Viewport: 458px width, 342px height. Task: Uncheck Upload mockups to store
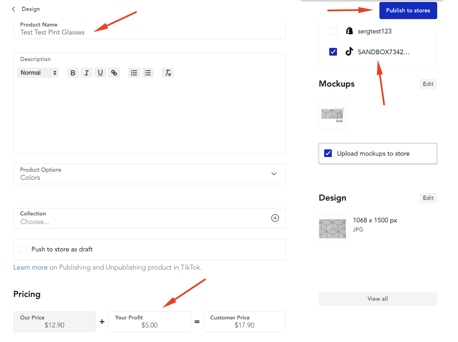(328, 153)
